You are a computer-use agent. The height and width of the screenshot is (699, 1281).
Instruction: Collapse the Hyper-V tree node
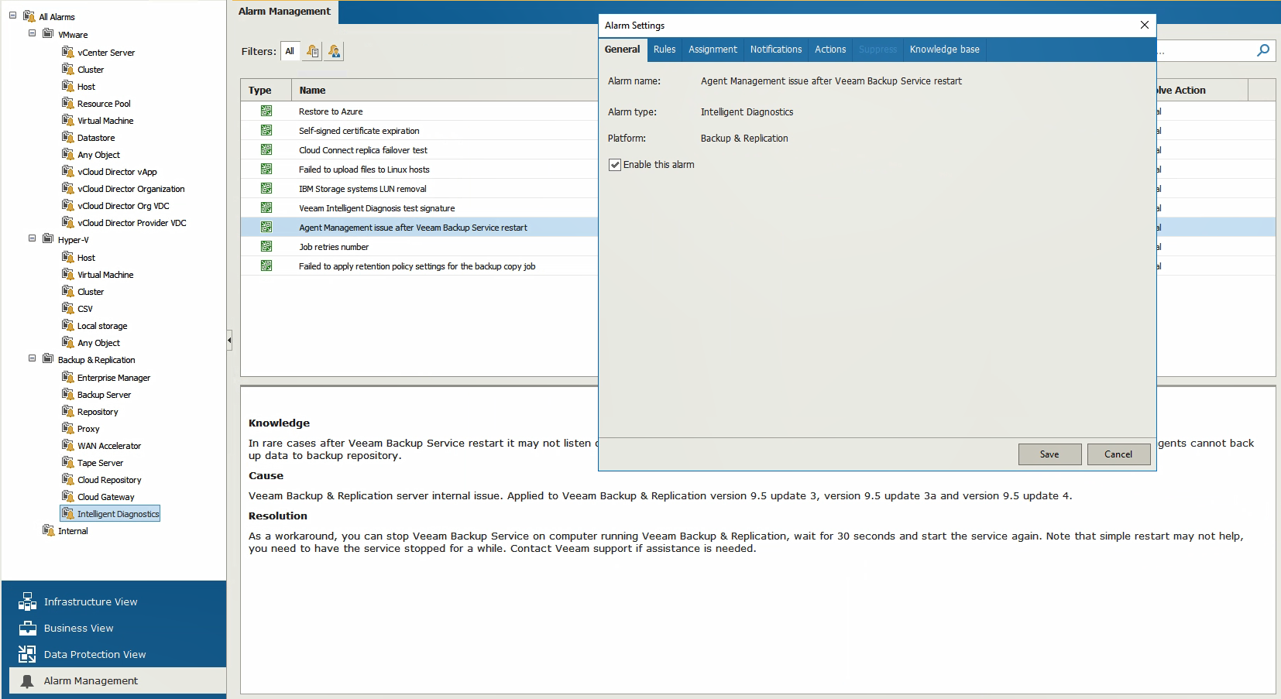[33, 238]
